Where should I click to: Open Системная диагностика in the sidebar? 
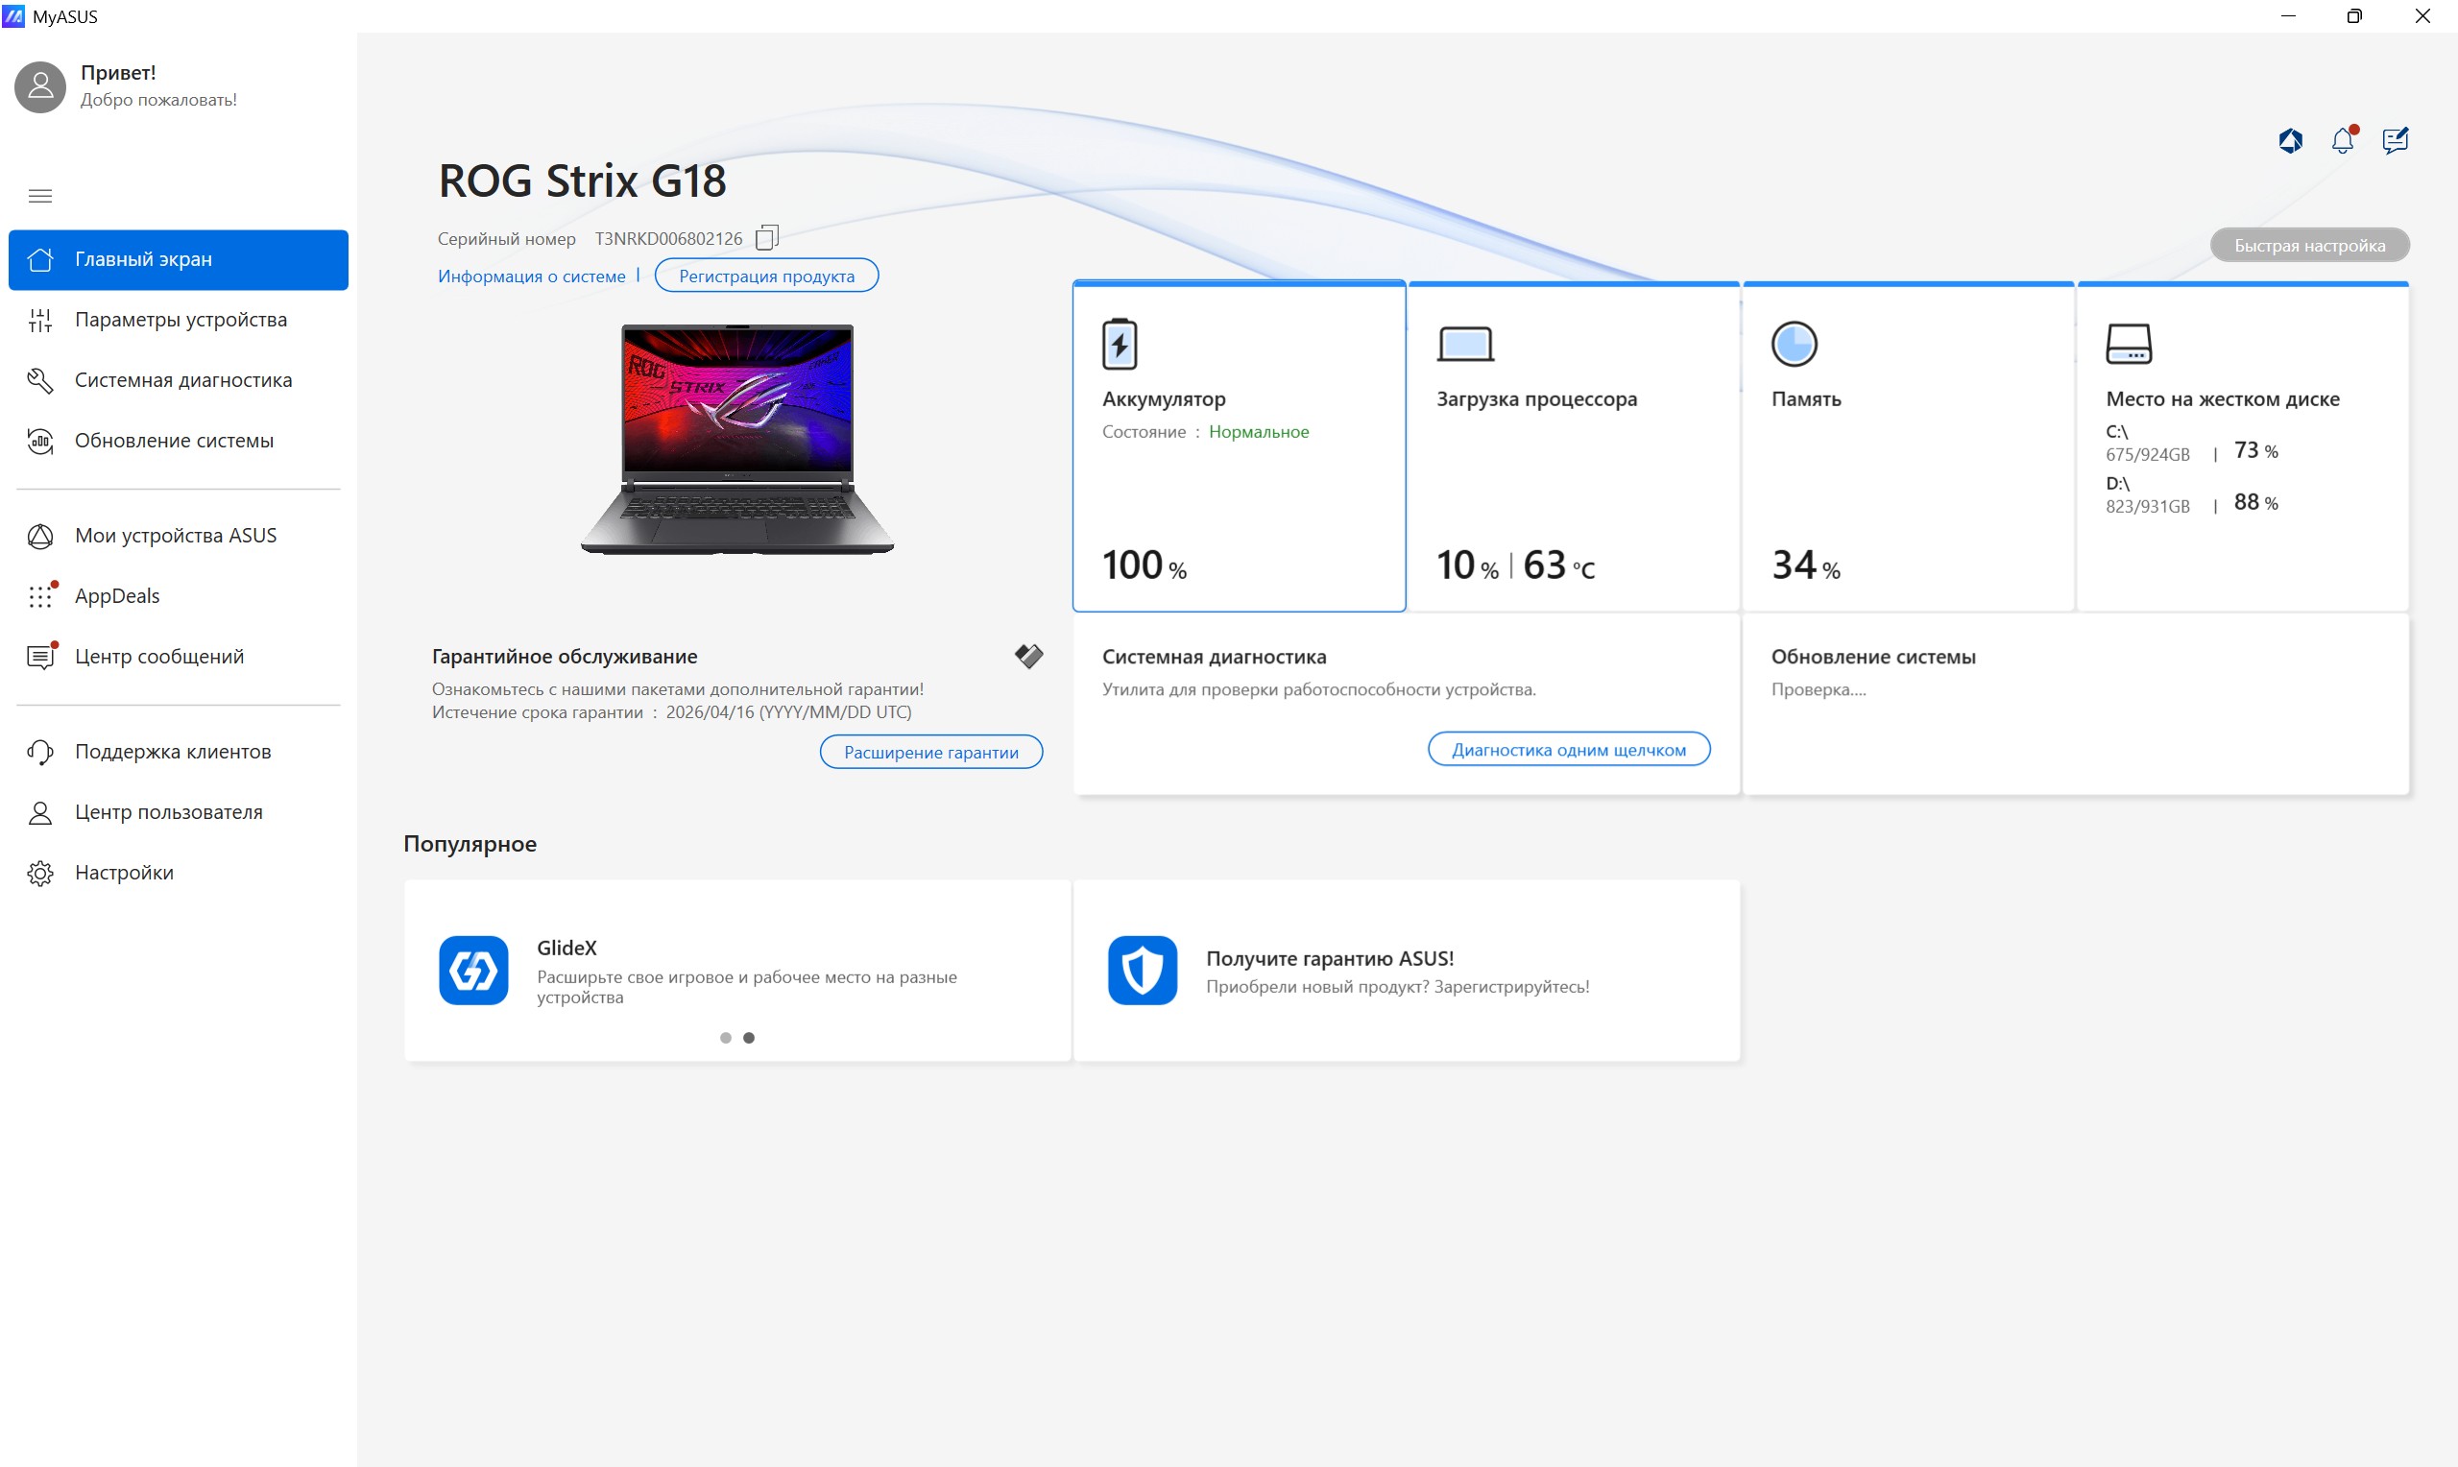click(179, 380)
